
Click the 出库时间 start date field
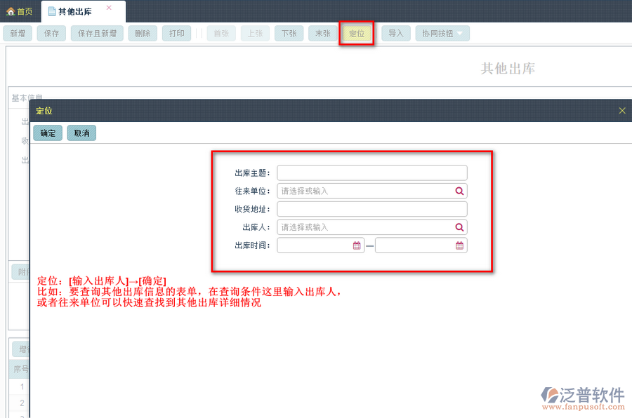click(321, 245)
